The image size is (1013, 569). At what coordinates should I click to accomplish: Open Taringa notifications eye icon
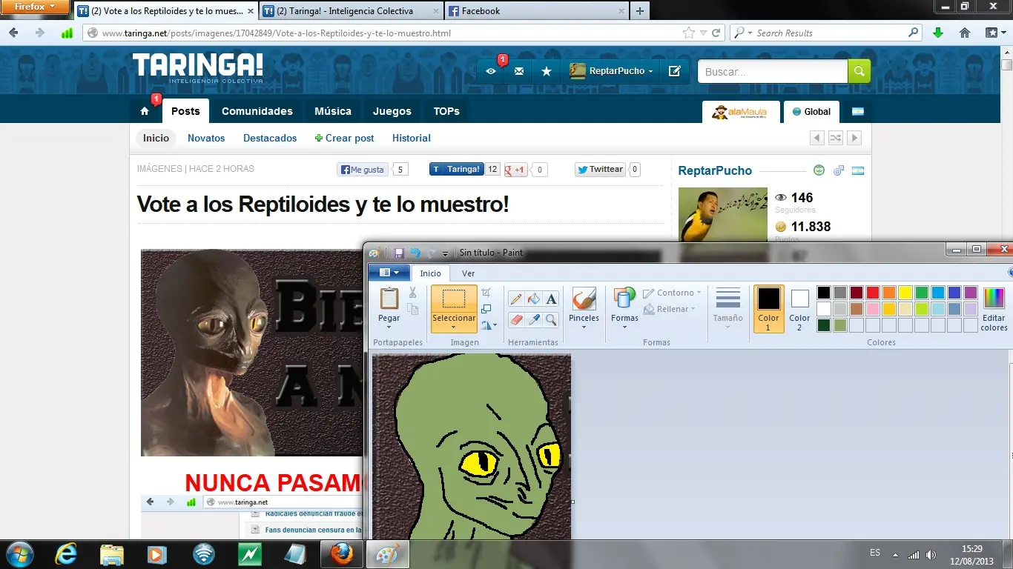491,71
